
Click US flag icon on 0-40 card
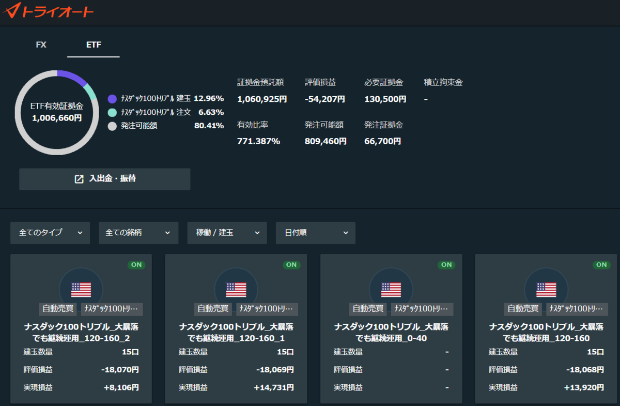click(x=391, y=290)
